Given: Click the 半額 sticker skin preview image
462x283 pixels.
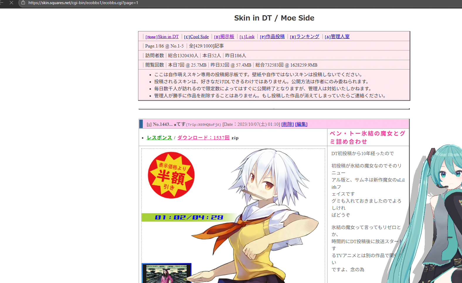Looking at the screenshot, I should [x=171, y=175].
